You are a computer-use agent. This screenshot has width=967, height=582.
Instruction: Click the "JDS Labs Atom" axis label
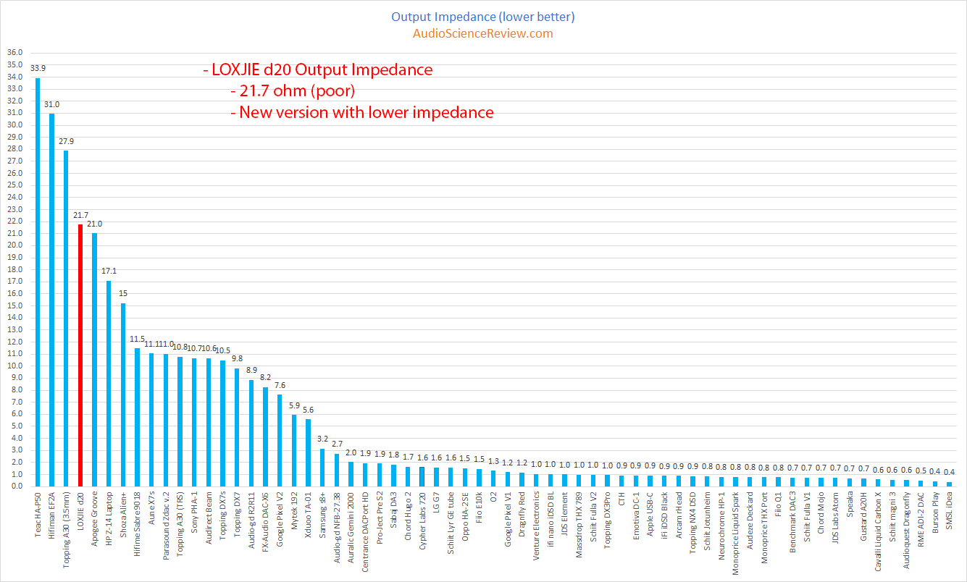point(835,519)
